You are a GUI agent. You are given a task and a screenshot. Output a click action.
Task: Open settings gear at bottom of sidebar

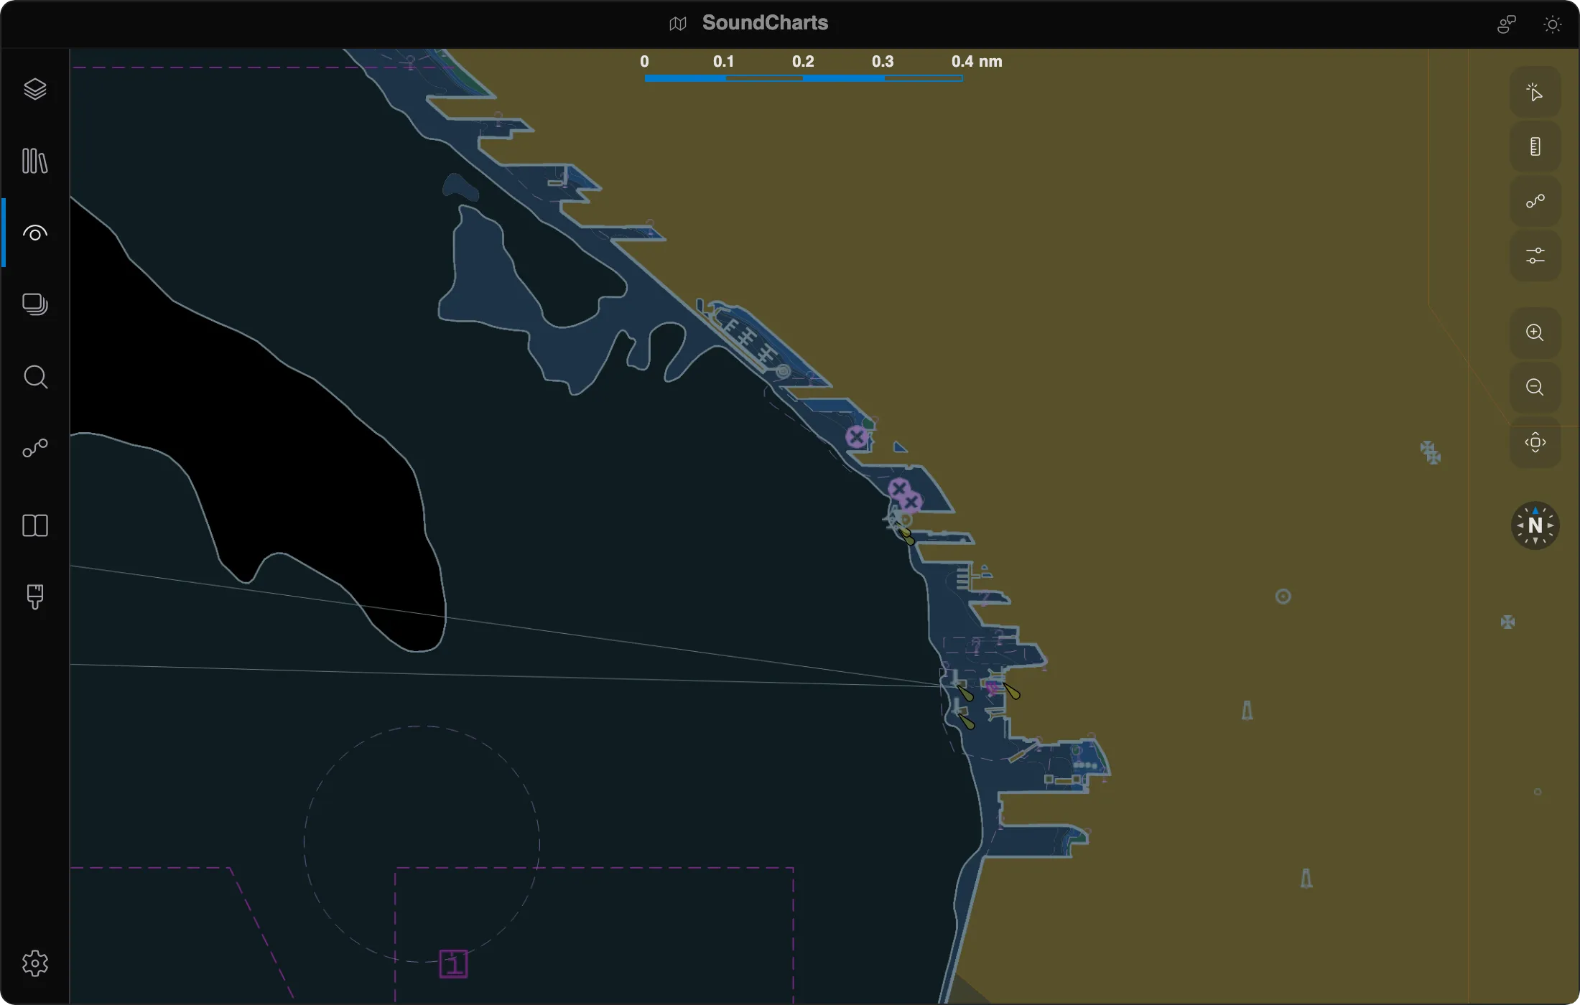tap(34, 963)
